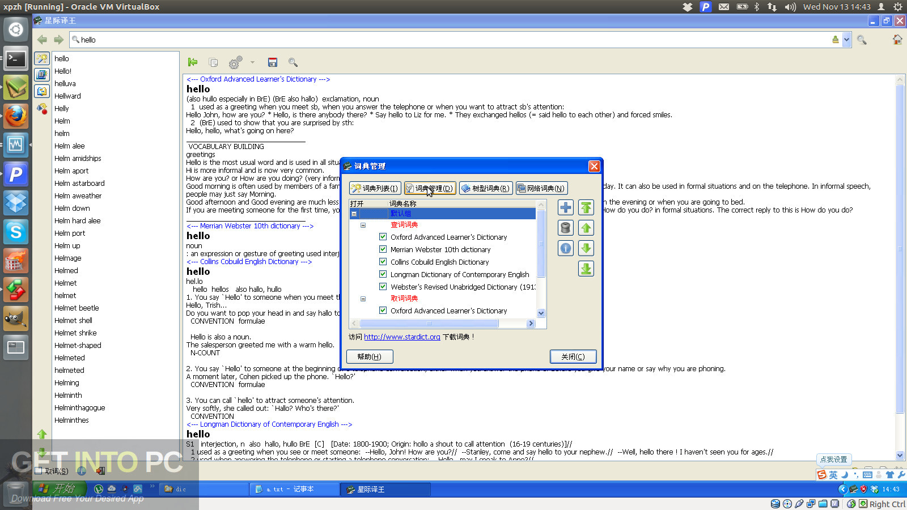Switch to the a.txt - 记事本 taskbar item
The image size is (907, 510).
coord(294,489)
